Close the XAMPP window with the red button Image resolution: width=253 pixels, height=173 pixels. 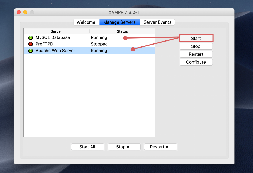(19, 12)
